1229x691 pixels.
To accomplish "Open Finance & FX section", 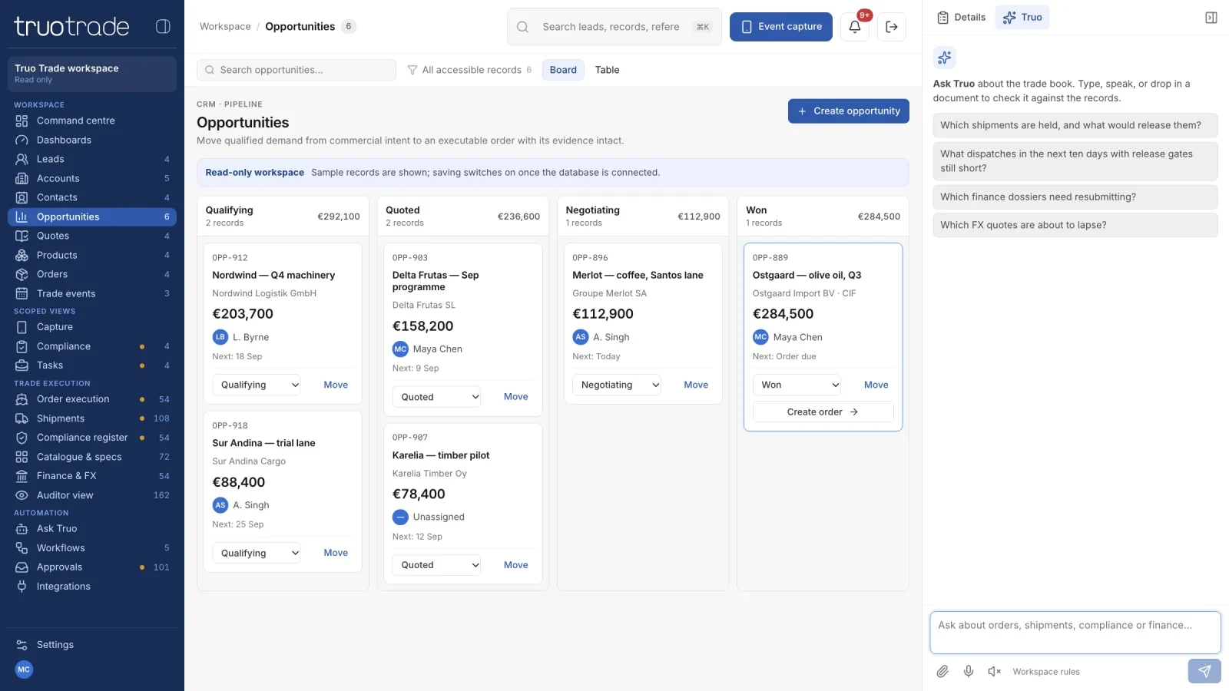I will tap(92, 476).
